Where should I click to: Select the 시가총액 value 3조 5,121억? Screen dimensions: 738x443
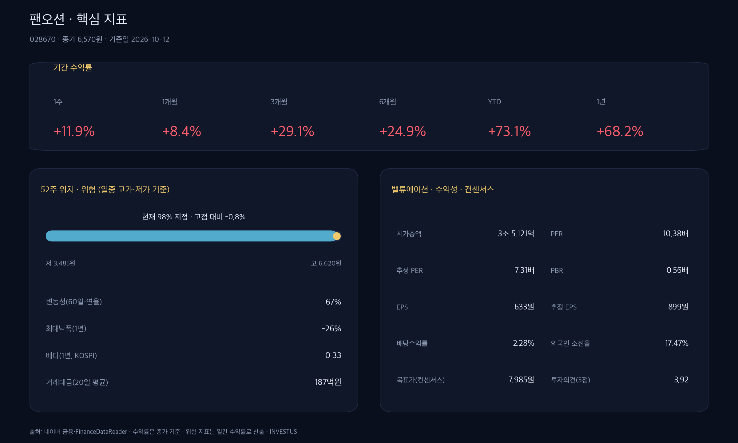pyautogui.click(x=516, y=233)
